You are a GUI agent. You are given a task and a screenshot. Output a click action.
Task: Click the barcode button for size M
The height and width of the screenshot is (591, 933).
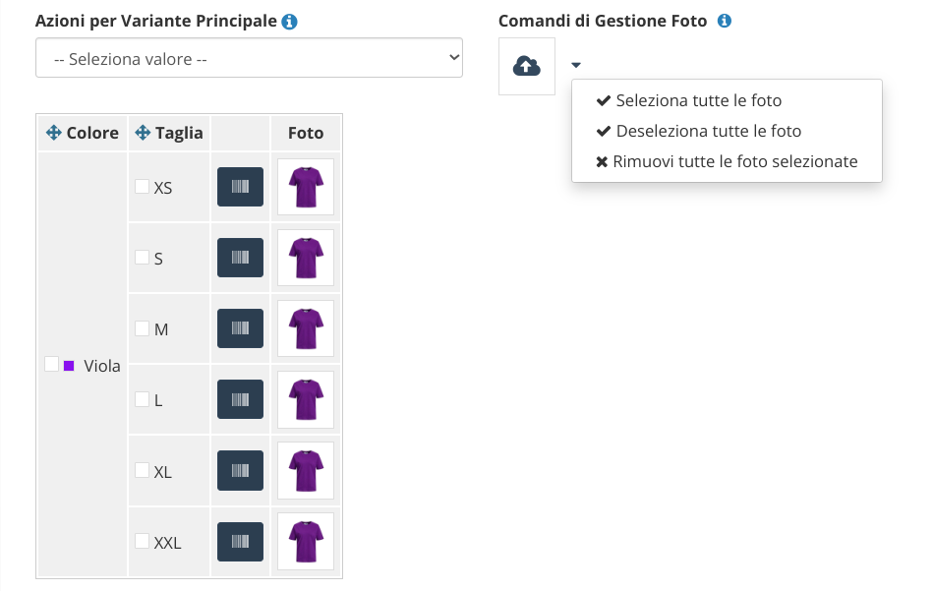[x=241, y=328]
